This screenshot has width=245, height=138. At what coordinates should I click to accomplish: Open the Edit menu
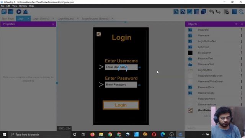pyautogui.click(x=8, y=6)
